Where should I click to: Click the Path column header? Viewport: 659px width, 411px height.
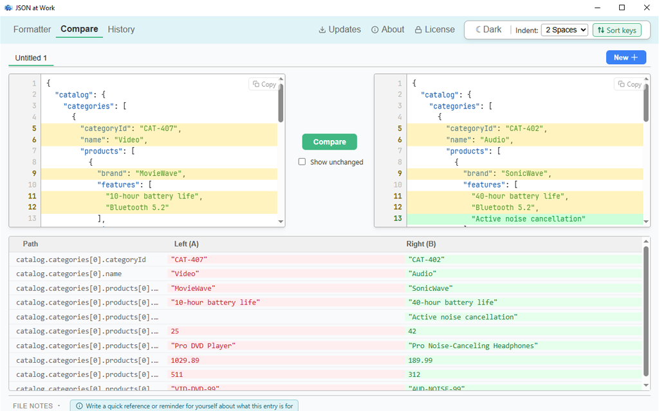[x=30, y=243]
